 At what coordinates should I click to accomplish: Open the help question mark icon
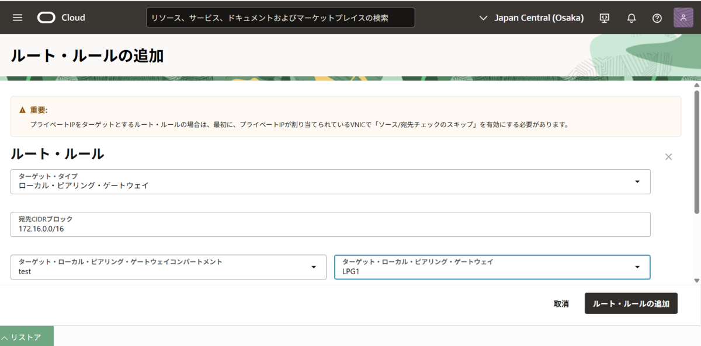point(657,18)
